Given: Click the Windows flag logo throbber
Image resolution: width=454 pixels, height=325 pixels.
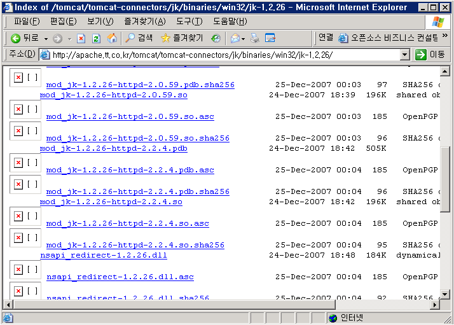Looking at the screenshot, I should coord(437,22).
